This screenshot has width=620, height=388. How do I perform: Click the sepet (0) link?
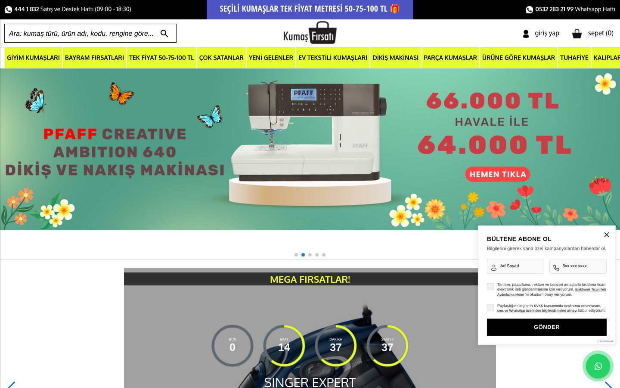(601, 33)
